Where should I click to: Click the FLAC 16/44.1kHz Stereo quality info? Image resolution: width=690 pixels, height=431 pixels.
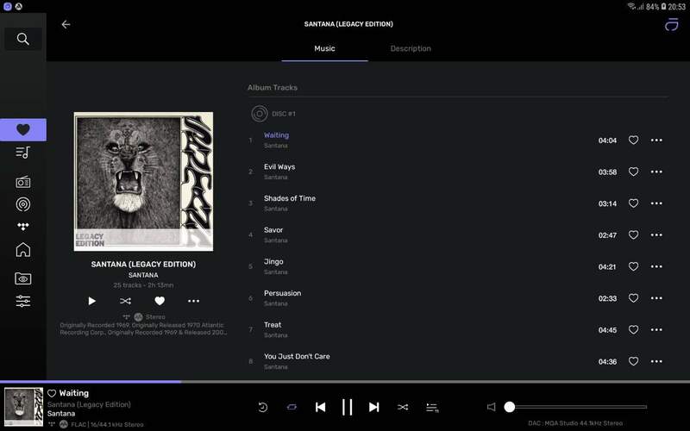tap(107, 425)
